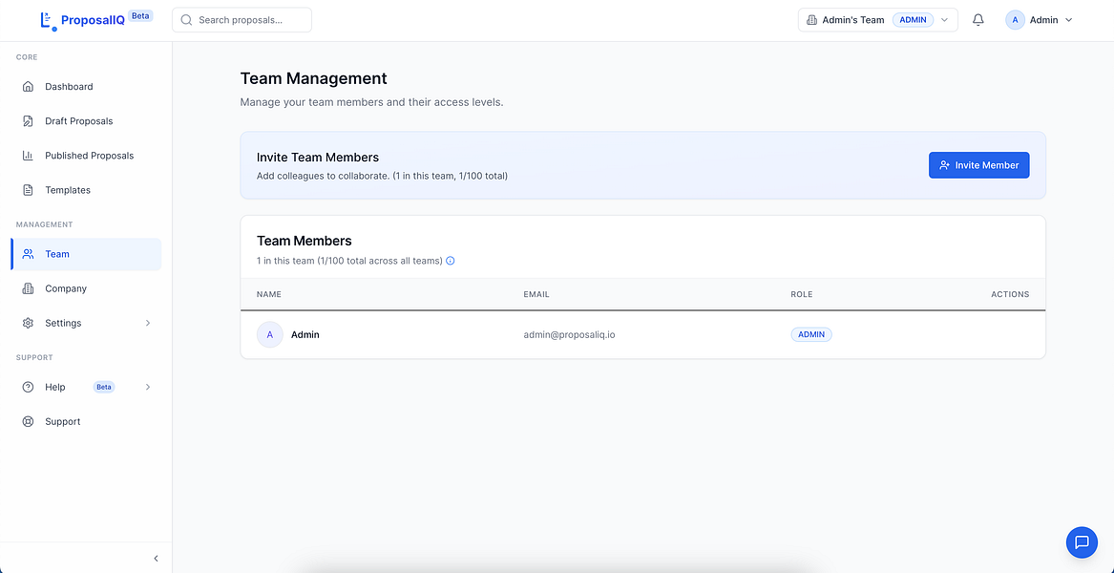
Task: Click the Templates file icon
Action: pyautogui.click(x=28, y=190)
